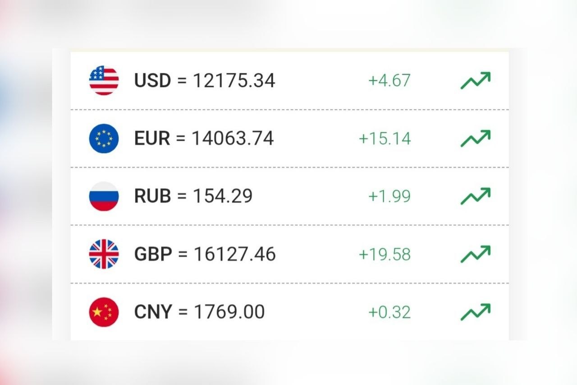Click the EUR upward trend arrow
This screenshot has height=385, width=577.
475,138
